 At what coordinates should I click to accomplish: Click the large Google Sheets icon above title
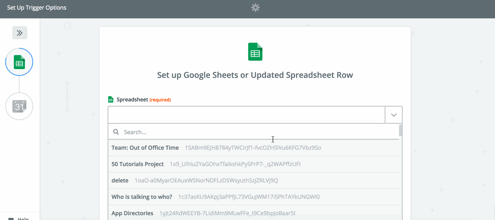[255, 52]
